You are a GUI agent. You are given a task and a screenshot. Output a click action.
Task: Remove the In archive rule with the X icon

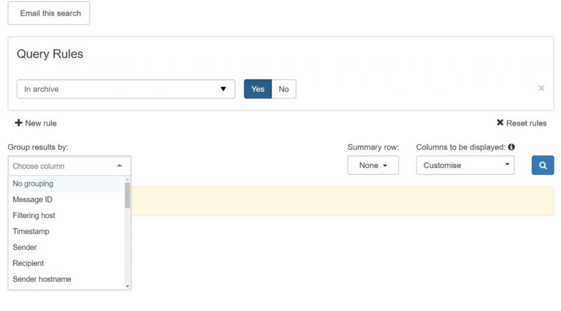pyautogui.click(x=541, y=88)
